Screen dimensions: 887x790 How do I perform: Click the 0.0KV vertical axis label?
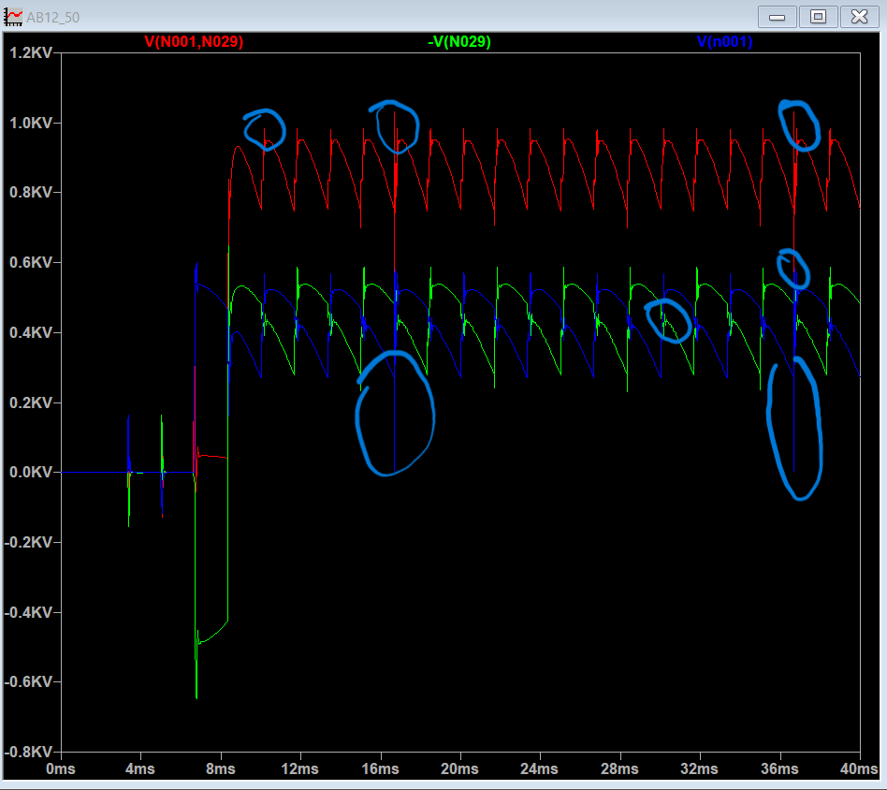pyautogui.click(x=31, y=472)
